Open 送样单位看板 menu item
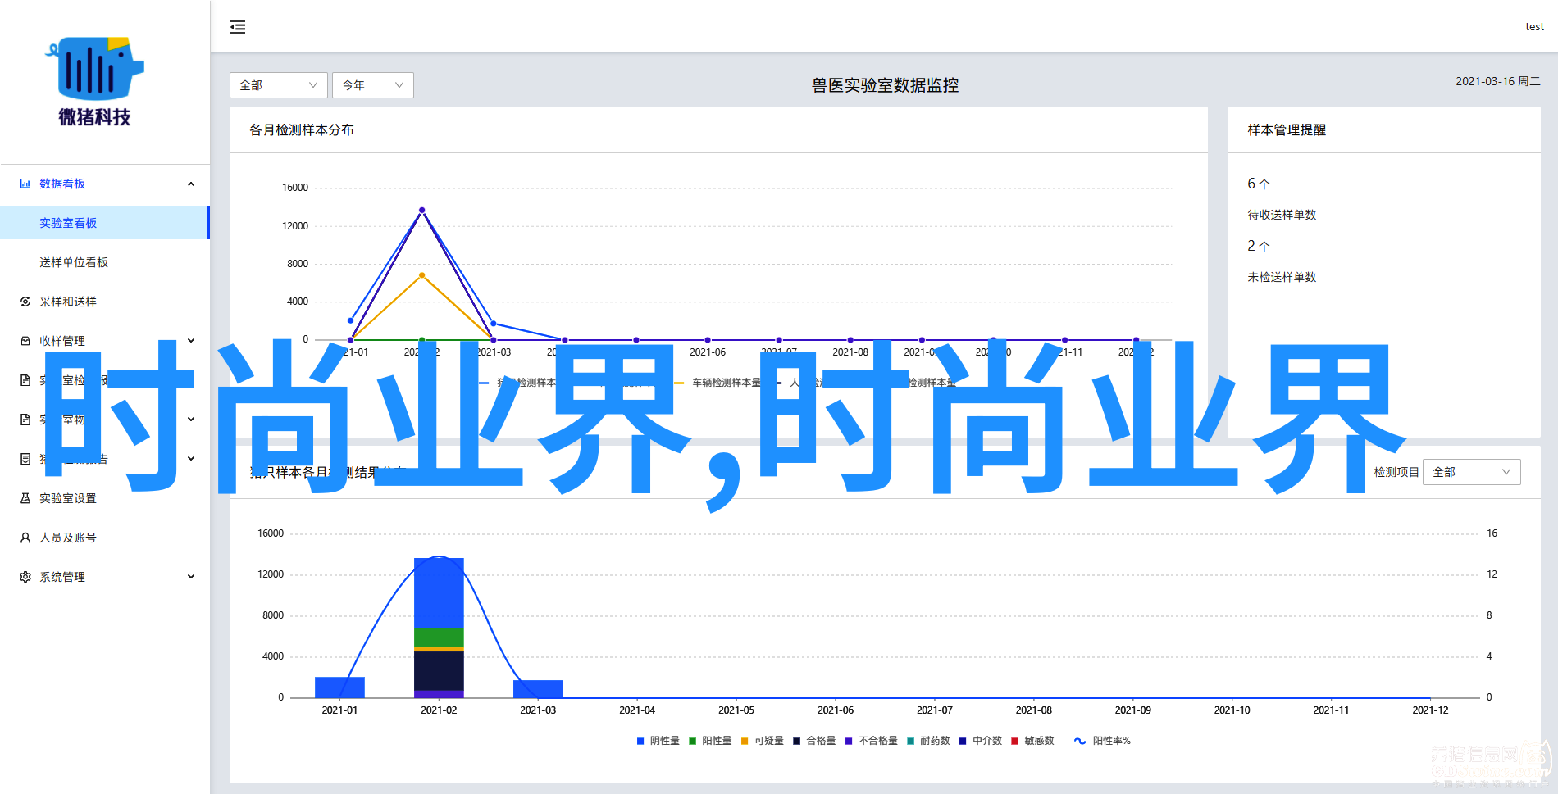 tap(74, 262)
